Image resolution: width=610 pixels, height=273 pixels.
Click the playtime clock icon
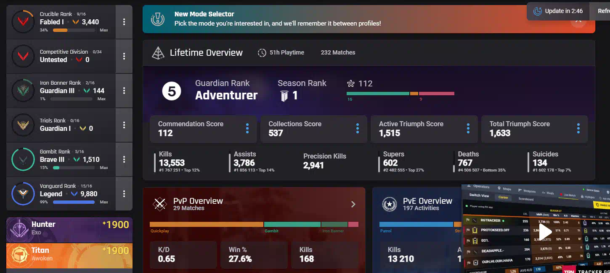coord(262,53)
